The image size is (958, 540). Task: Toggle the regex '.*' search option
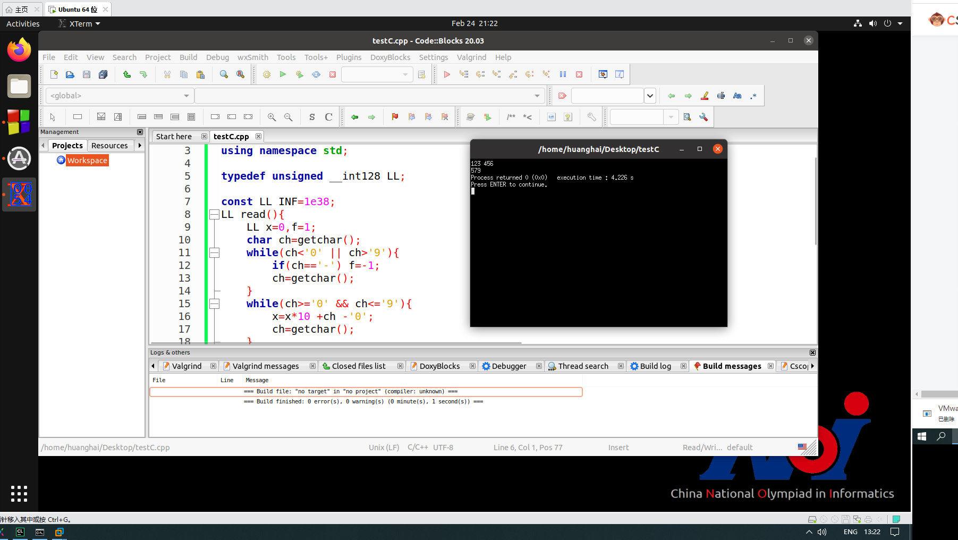753,96
